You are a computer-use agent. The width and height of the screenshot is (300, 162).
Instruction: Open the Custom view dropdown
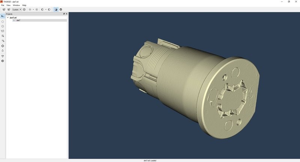click(x=16, y=9)
